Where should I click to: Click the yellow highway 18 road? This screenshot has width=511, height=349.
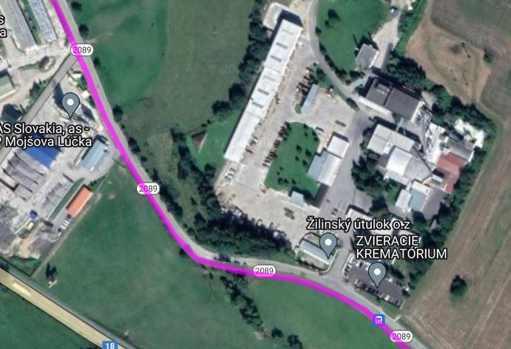click(x=52, y=310)
